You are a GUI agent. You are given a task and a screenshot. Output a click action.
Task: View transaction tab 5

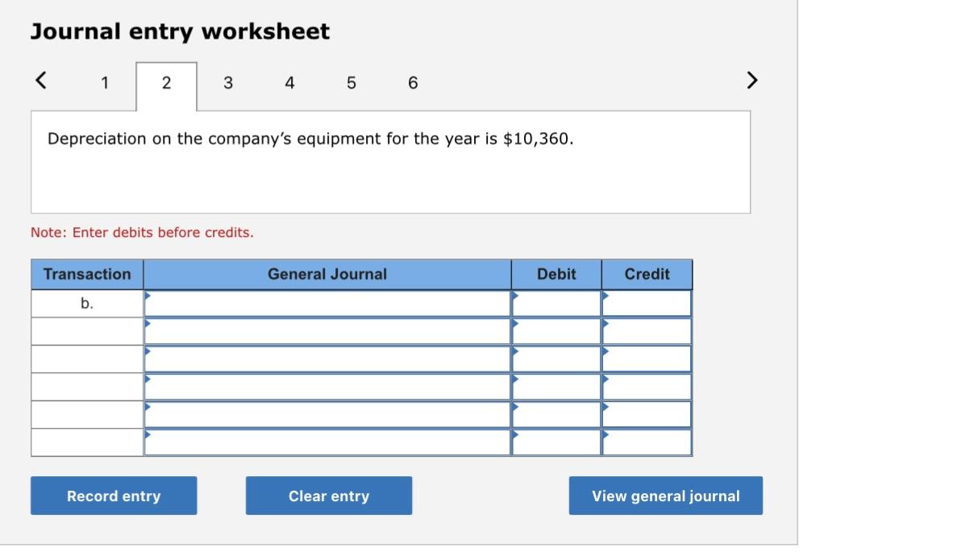(x=351, y=81)
